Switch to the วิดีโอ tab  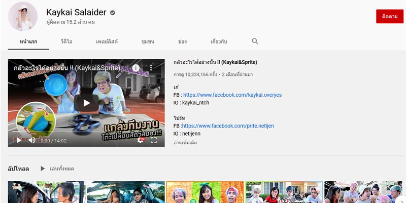pos(66,42)
